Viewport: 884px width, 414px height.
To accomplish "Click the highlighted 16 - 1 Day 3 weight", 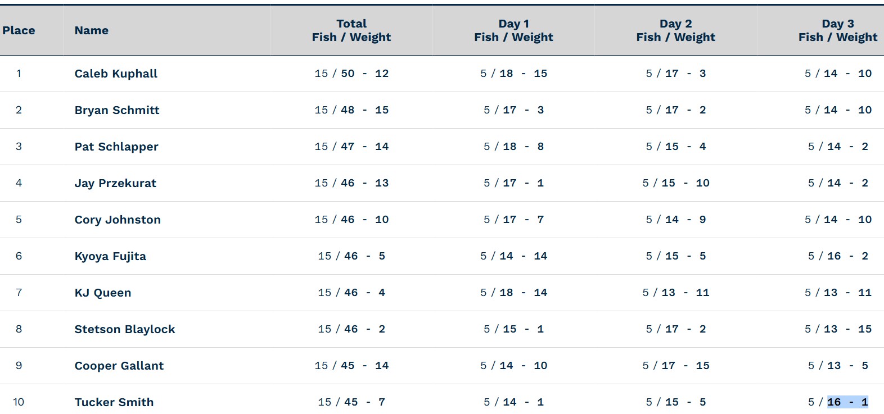I will click(847, 402).
